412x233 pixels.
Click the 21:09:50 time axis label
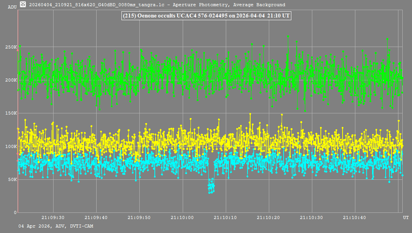coord(139,217)
